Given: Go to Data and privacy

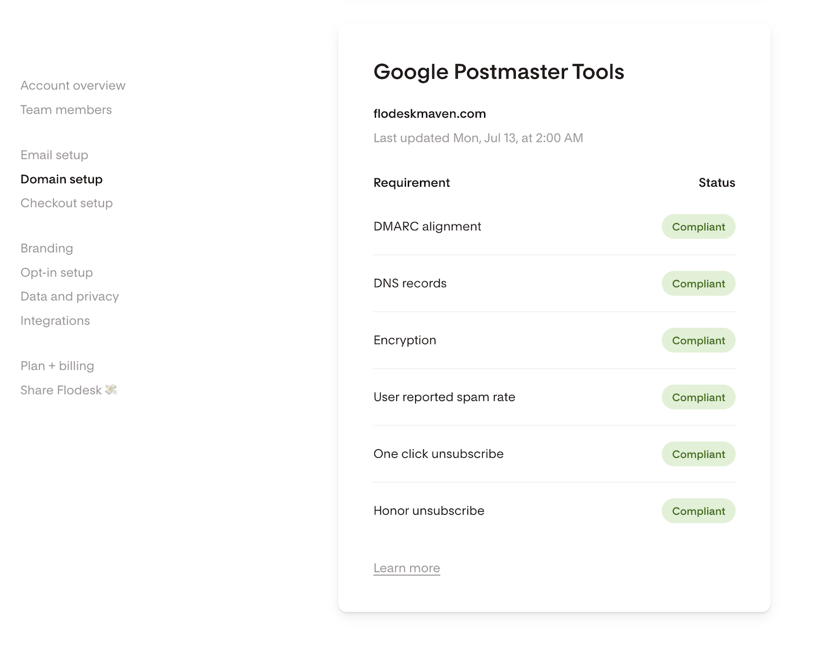Looking at the screenshot, I should pos(70,297).
